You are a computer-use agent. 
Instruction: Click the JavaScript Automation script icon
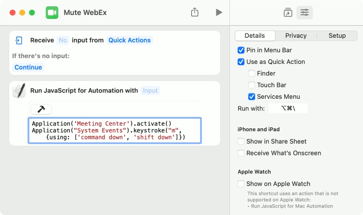pos(19,91)
